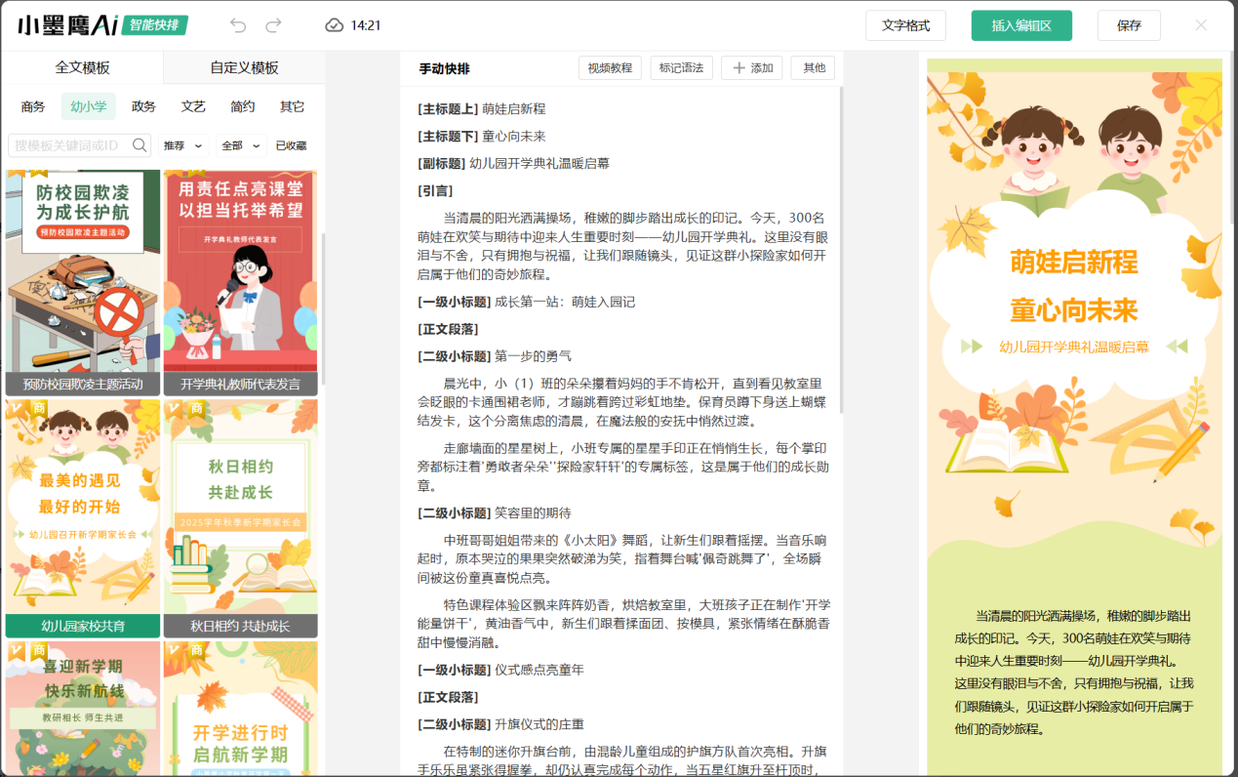The width and height of the screenshot is (1238, 777).
Task: Close the editor with the X icon
Action: tap(1201, 25)
